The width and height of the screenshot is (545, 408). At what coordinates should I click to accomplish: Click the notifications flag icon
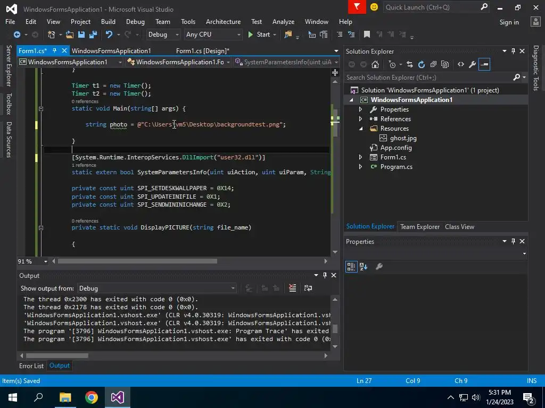357,7
